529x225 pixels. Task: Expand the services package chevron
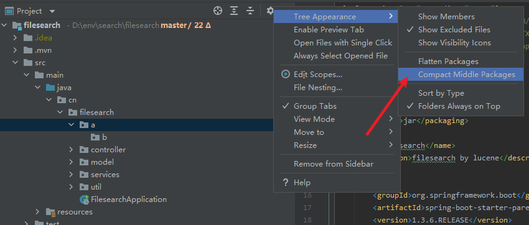(x=71, y=175)
